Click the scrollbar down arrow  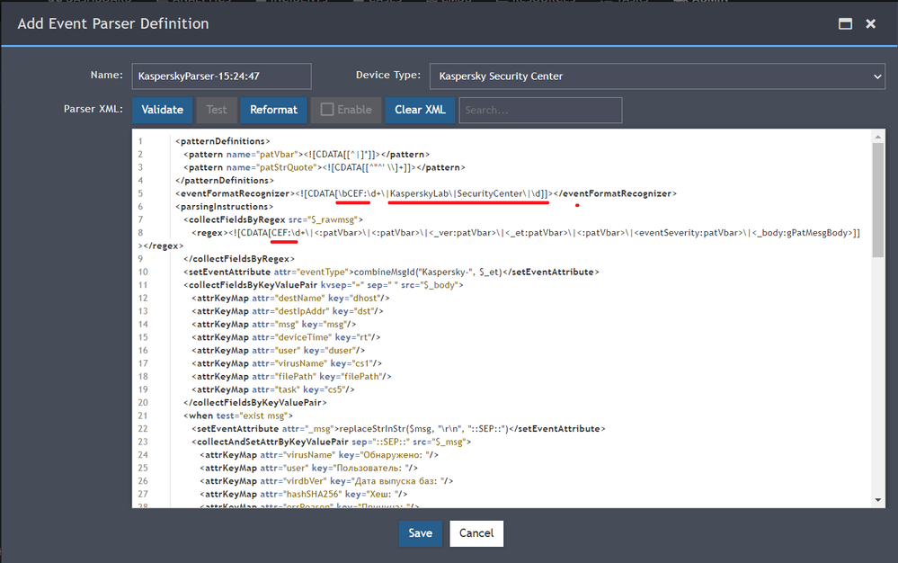tap(878, 500)
